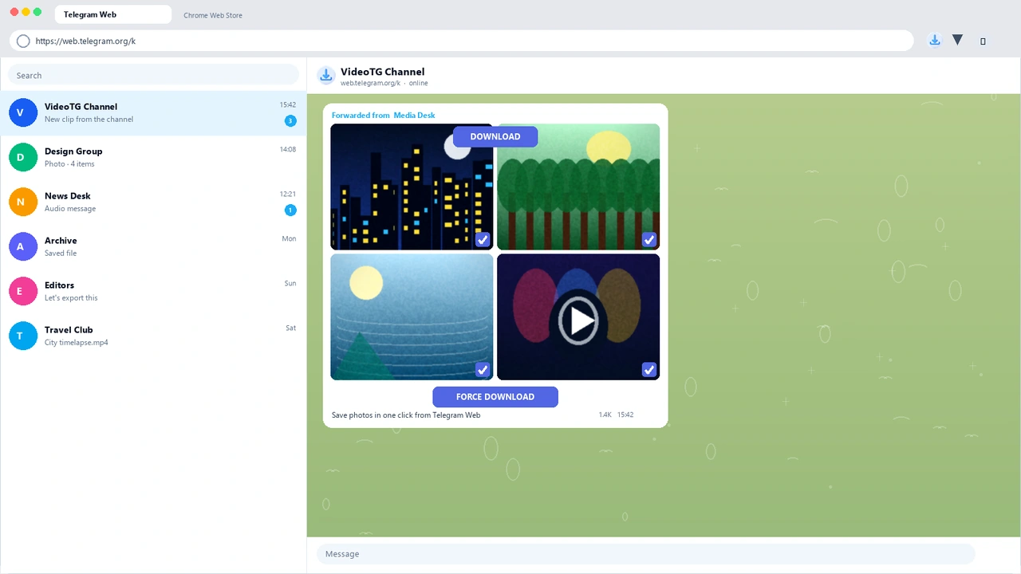Screen dimensions: 1021x574
Task: Click the site info circle in address bar
Action: click(x=23, y=41)
